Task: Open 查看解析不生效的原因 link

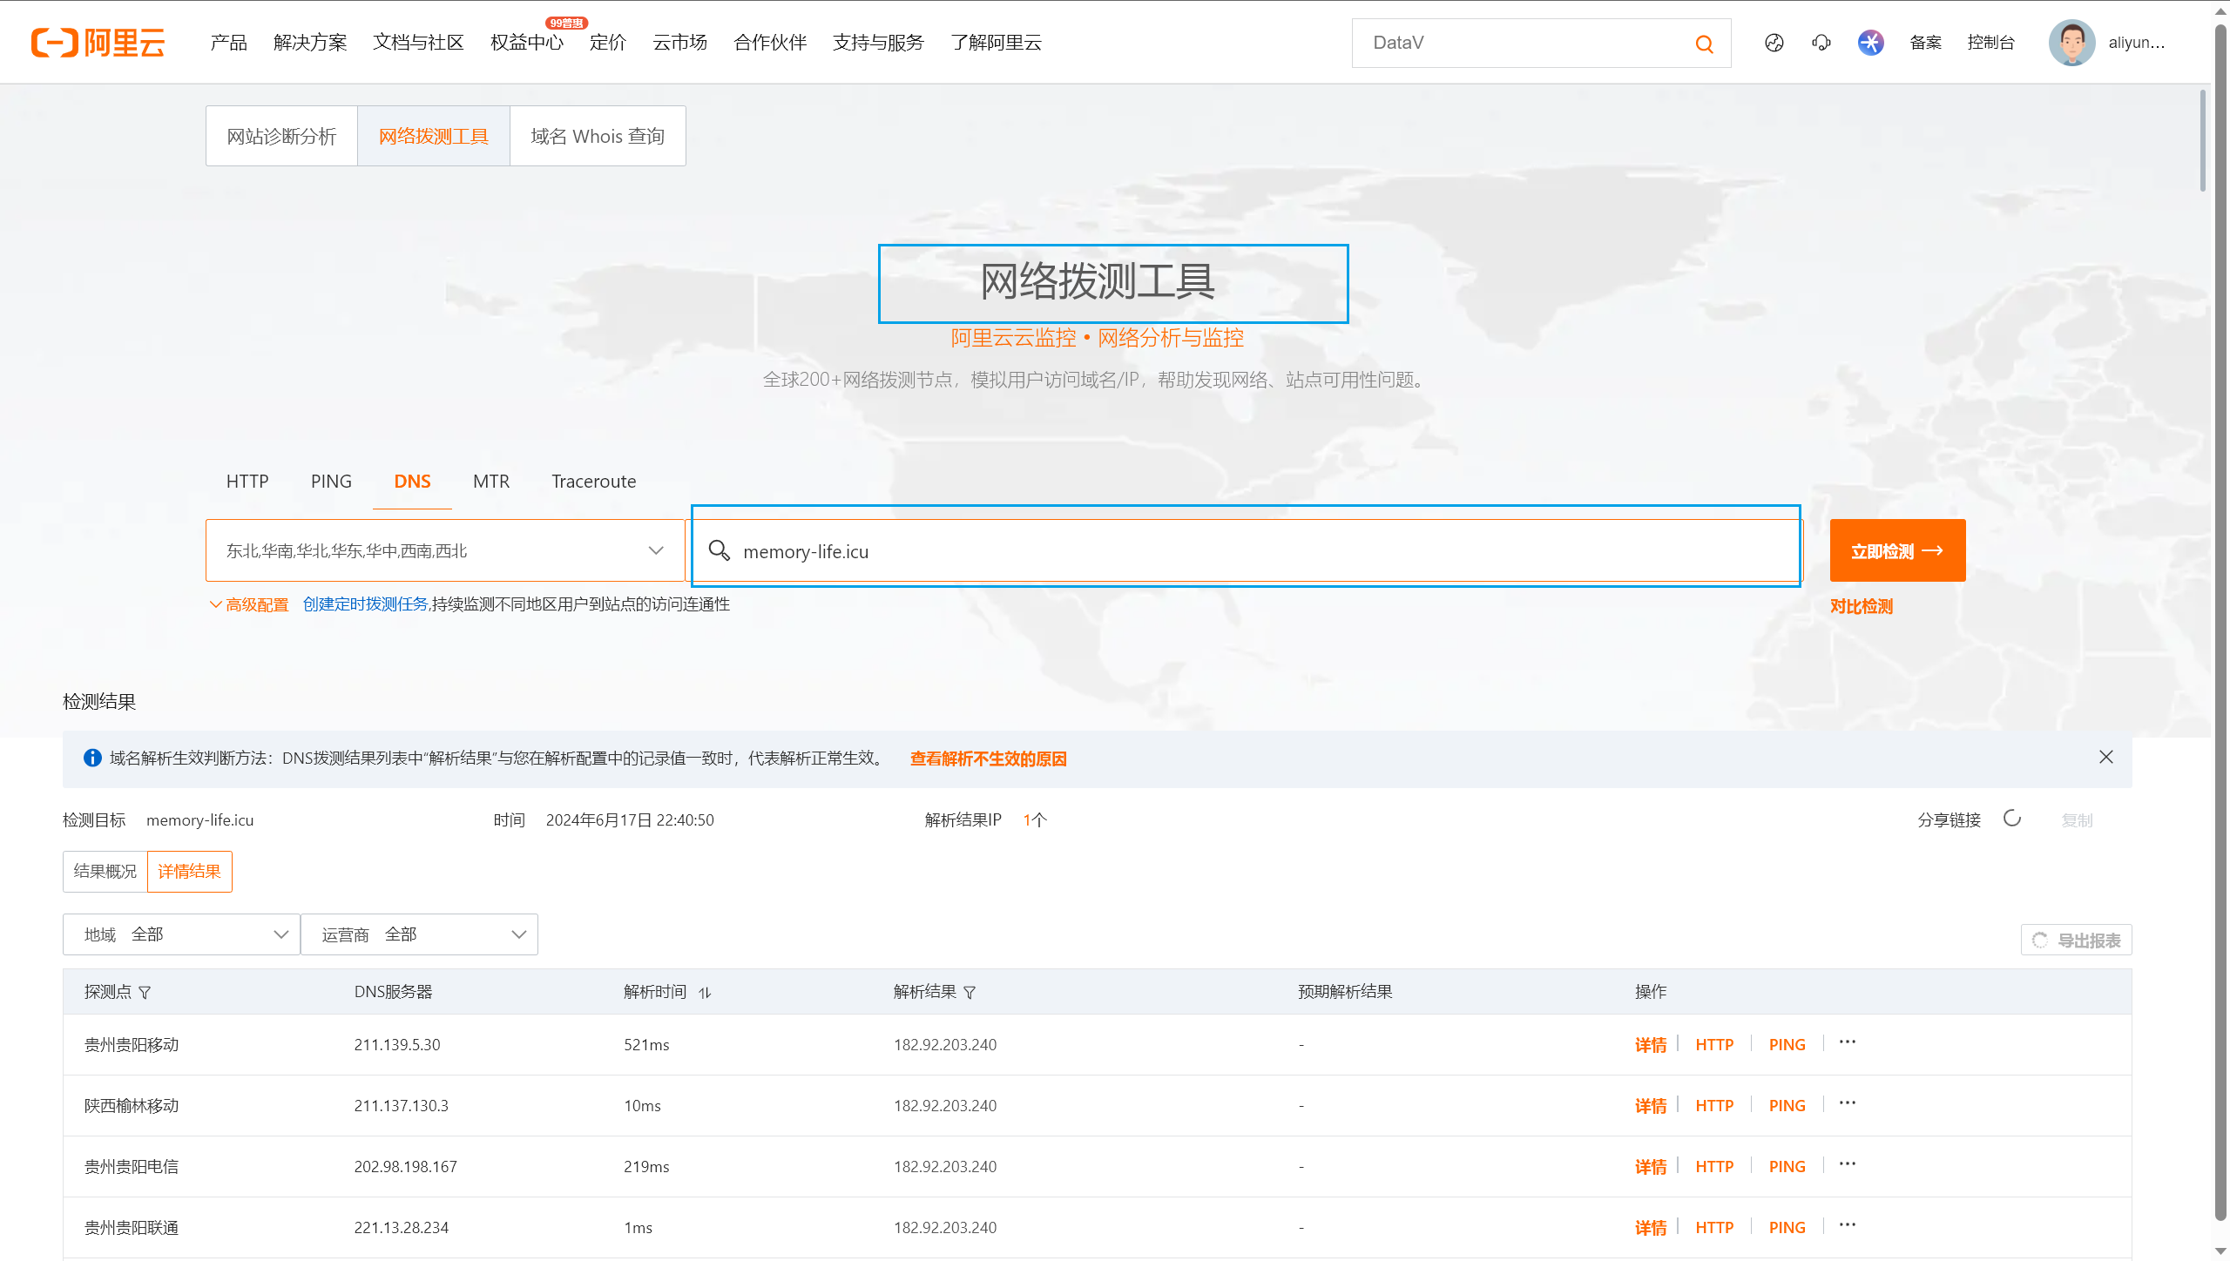Action: (988, 759)
